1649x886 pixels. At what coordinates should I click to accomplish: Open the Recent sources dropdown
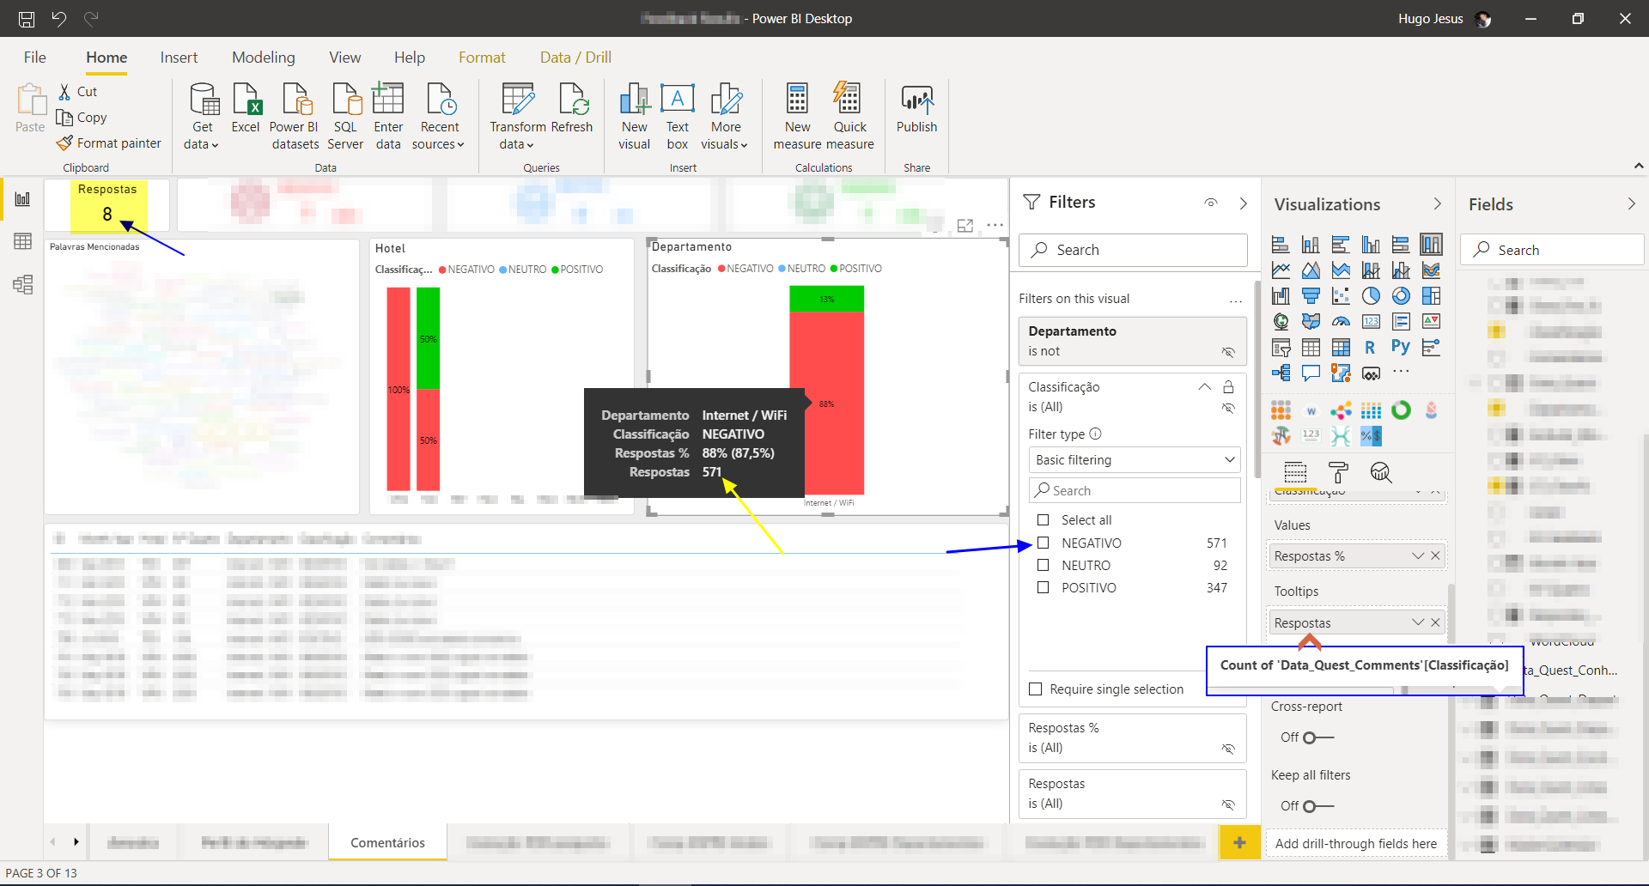coord(439,136)
